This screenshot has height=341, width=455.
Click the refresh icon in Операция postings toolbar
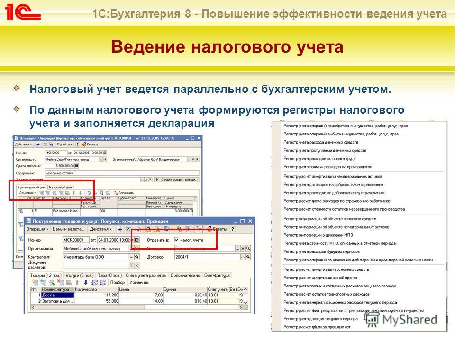(x=89, y=193)
